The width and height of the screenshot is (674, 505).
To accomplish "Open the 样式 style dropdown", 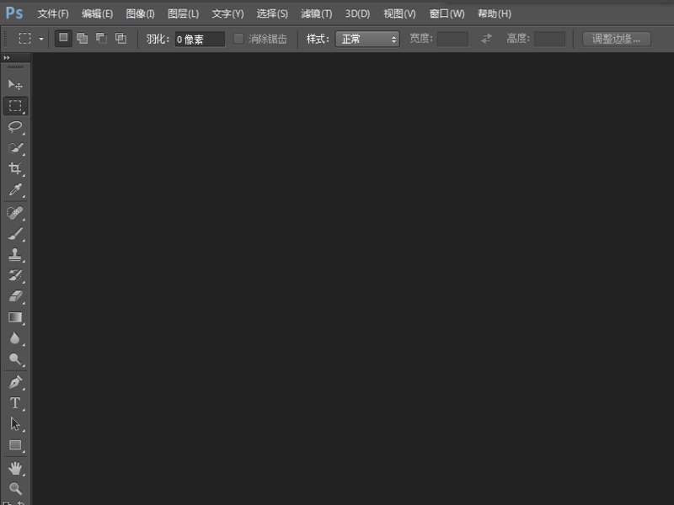I will 366,38.
